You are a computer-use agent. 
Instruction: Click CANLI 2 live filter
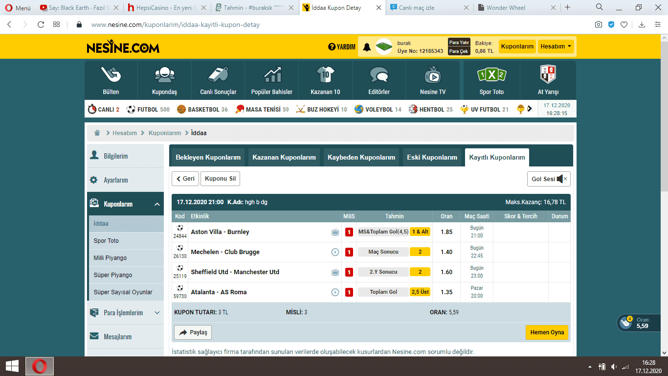tap(104, 109)
